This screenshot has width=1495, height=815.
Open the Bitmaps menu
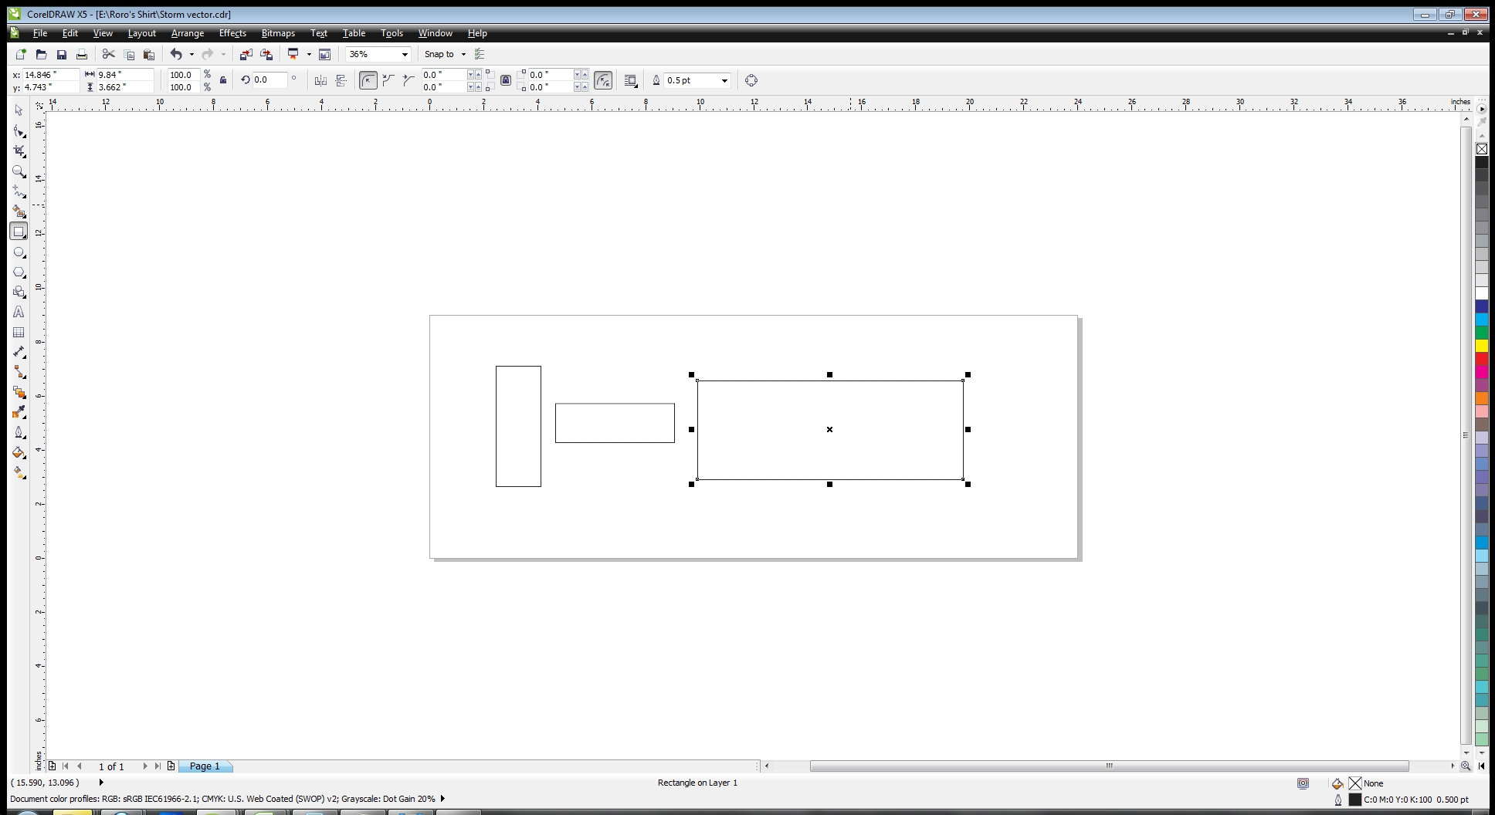point(278,33)
